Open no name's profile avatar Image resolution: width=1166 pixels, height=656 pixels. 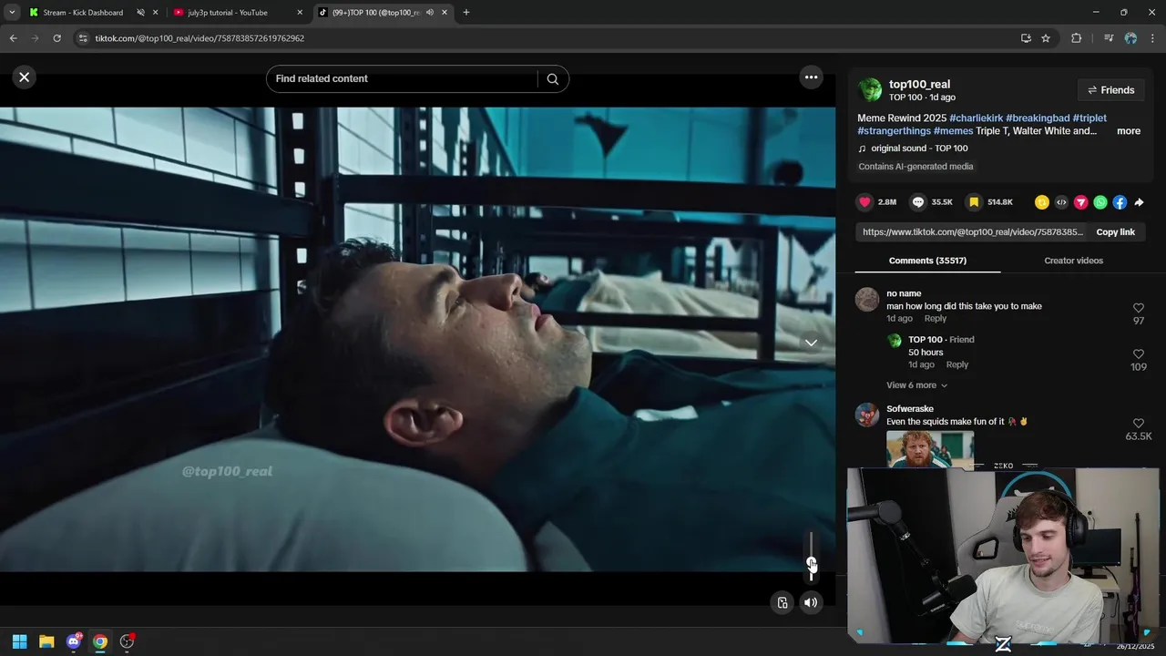[867, 300]
